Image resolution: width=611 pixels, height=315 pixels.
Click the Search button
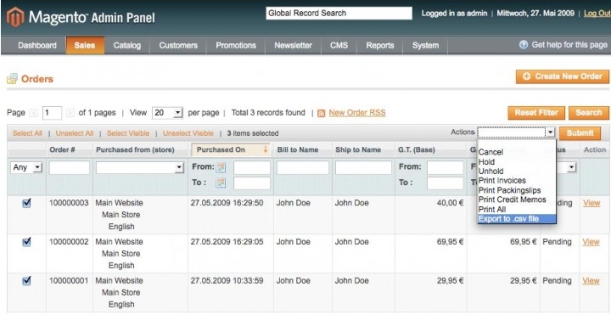pyautogui.click(x=589, y=113)
